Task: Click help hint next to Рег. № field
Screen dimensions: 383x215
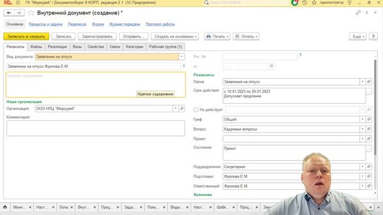Action: [300, 55]
